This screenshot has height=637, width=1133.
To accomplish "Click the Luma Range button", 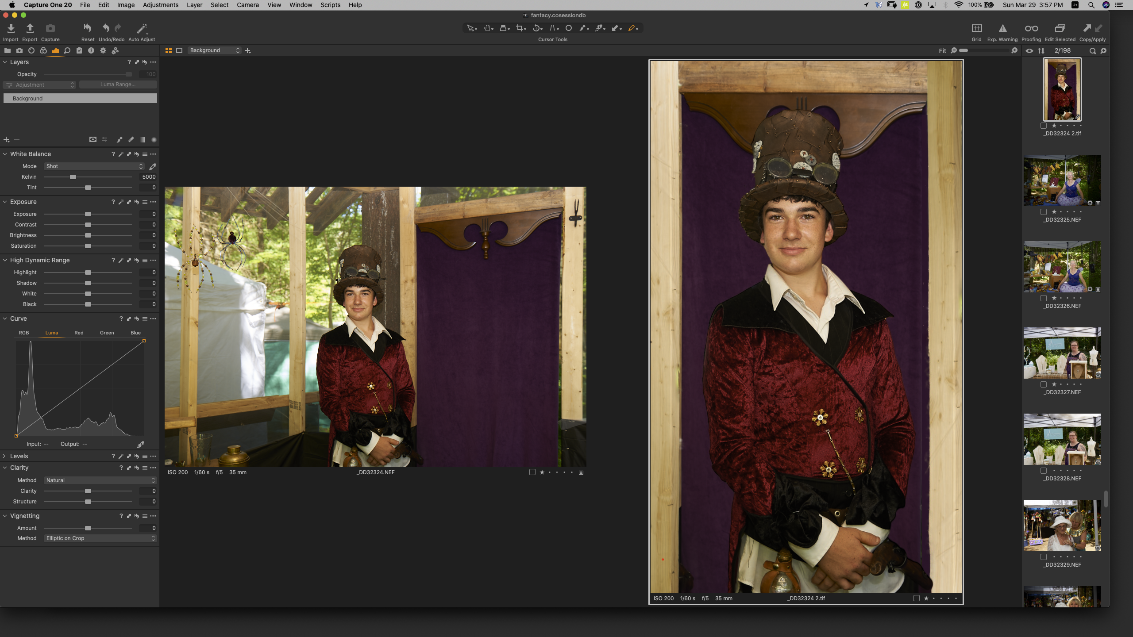I will pos(118,84).
